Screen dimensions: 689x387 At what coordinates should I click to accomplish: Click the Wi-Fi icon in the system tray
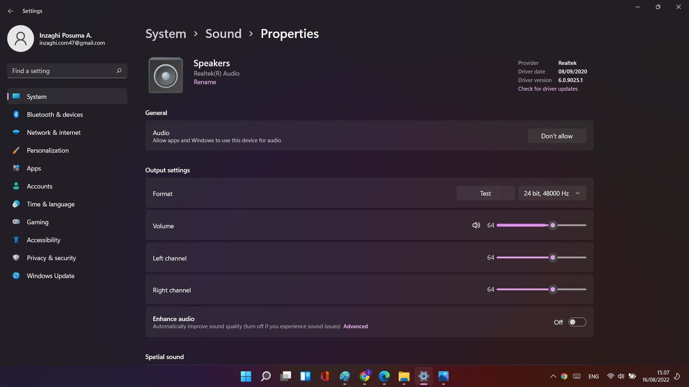[x=610, y=376]
